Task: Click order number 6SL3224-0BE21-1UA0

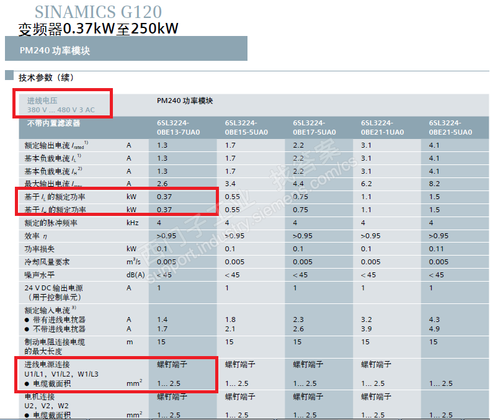Action: [x=383, y=128]
